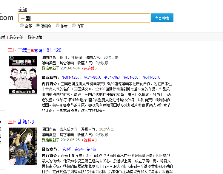Click the status label 已完结
The width and height of the screenshot is (223, 174).
tap(89, 68)
